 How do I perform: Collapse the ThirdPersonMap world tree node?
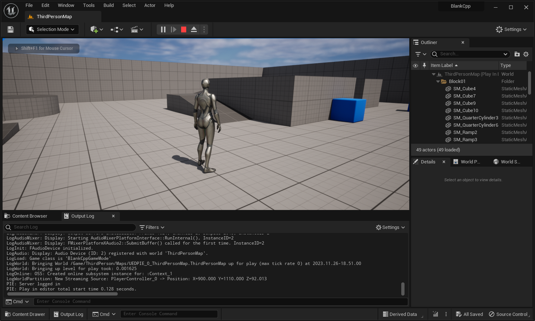pos(434,74)
